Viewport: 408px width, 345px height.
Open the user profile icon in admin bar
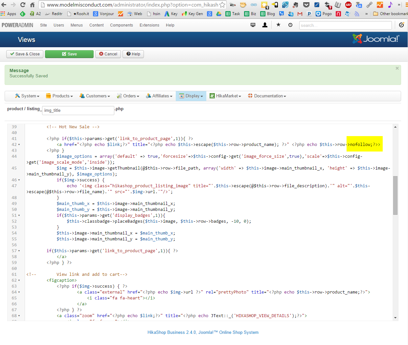pos(265,25)
